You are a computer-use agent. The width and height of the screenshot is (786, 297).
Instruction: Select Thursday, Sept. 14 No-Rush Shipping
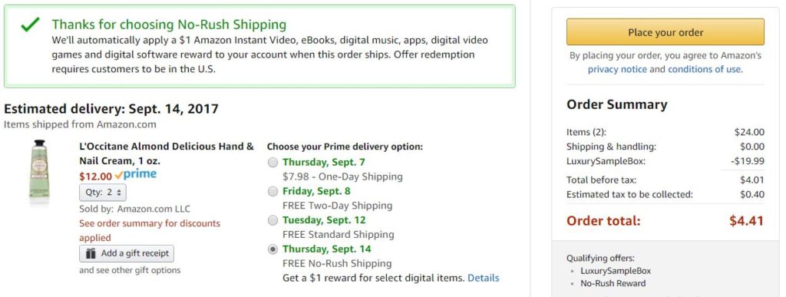(x=272, y=249)
